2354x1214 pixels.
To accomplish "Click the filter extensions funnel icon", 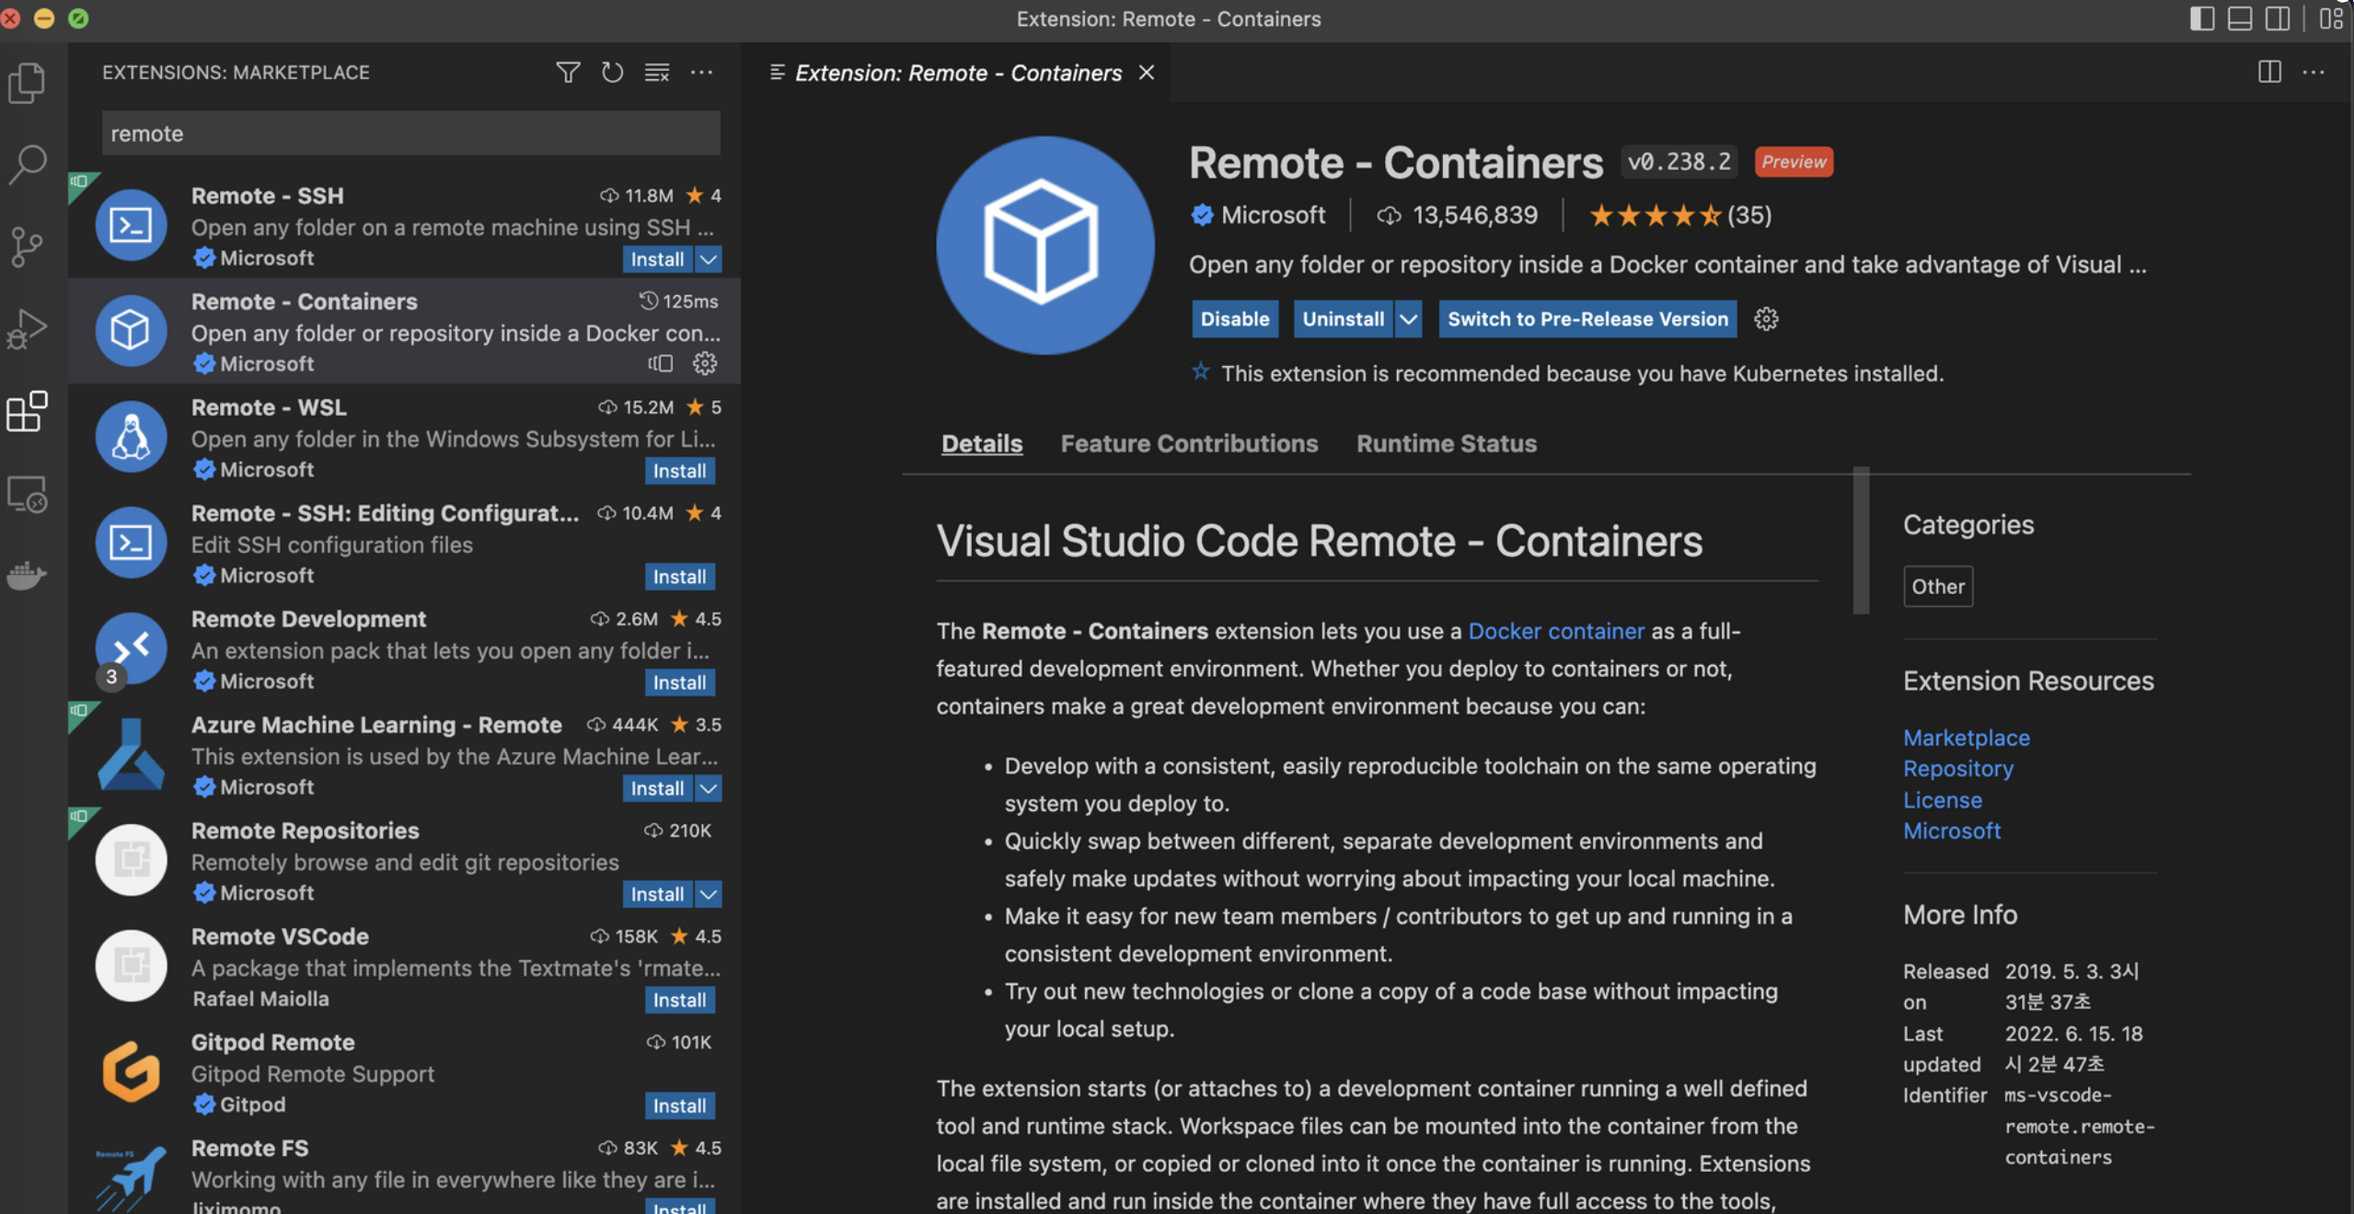I will click(x=568, y=72).
